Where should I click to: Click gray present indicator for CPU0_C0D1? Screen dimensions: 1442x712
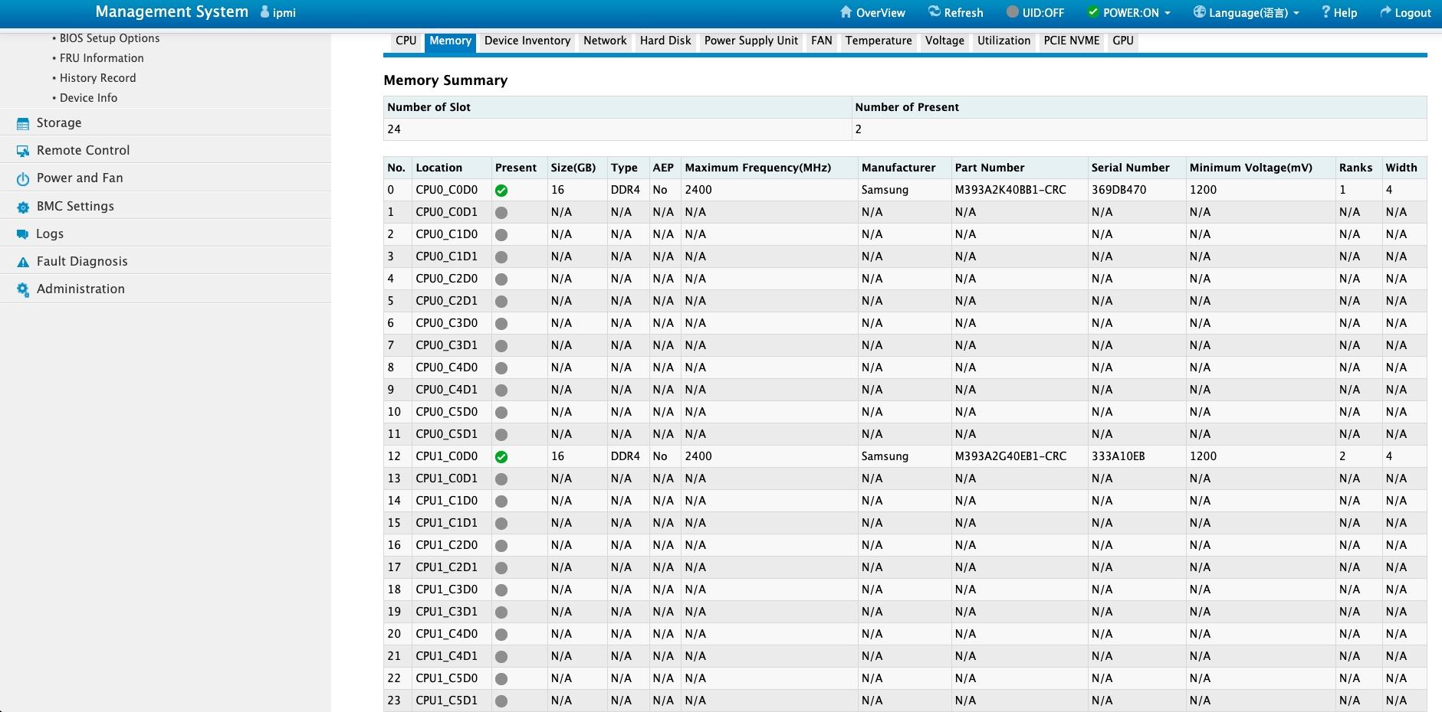coord(501,213)
